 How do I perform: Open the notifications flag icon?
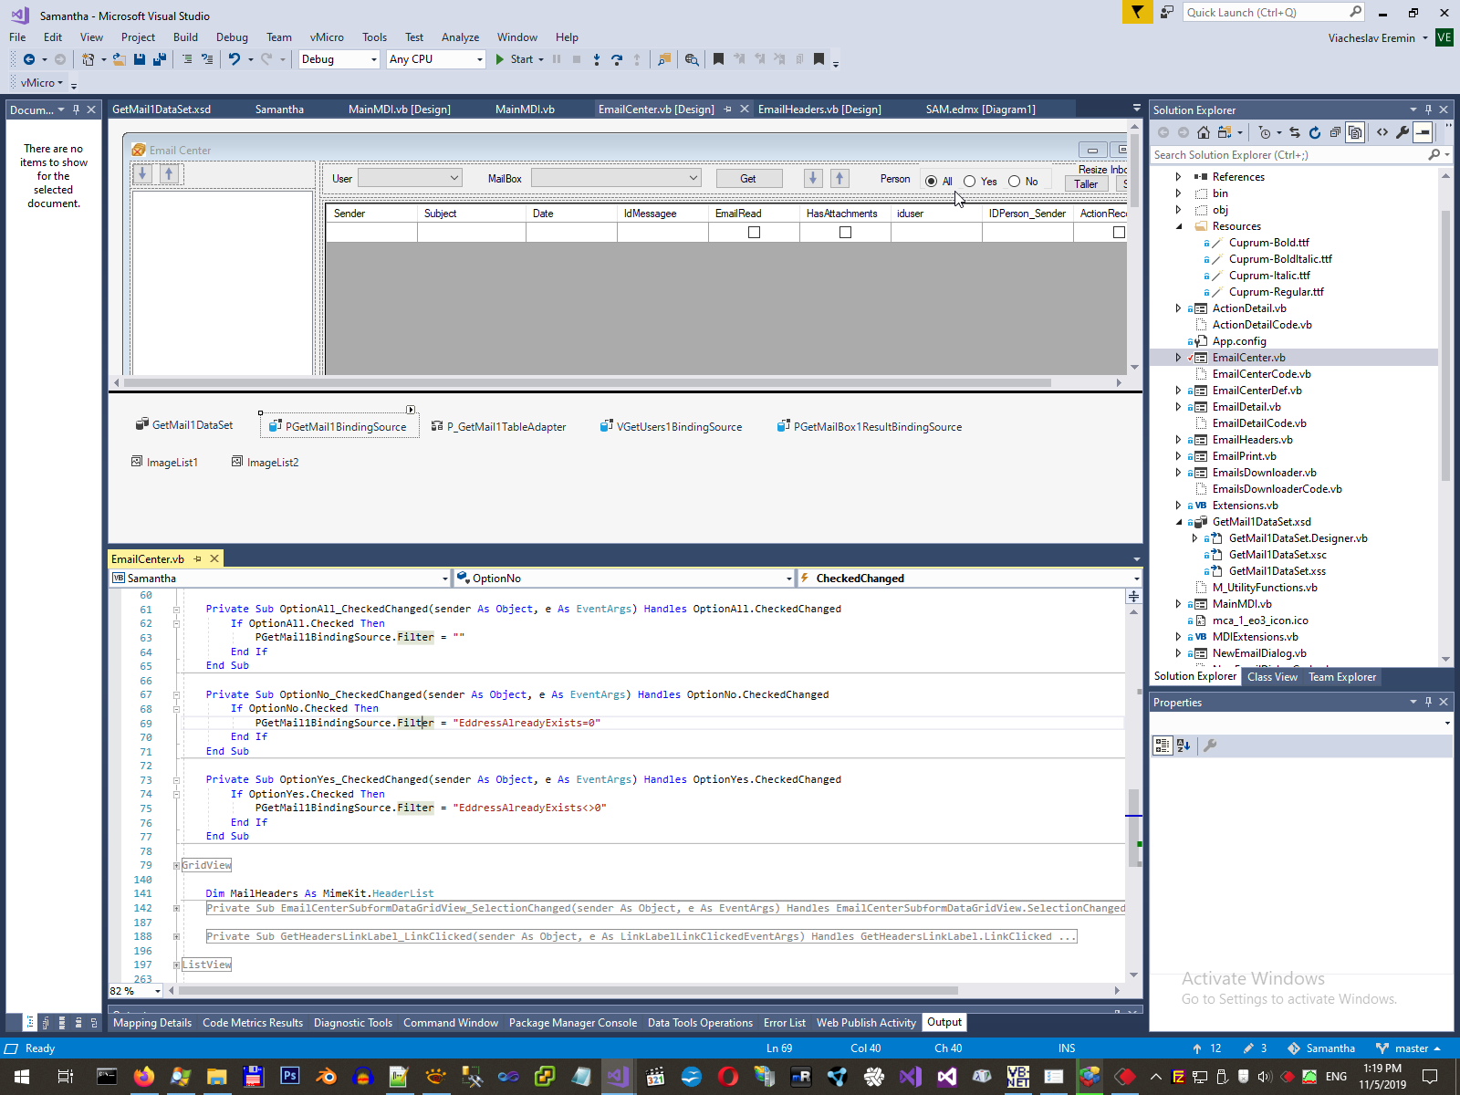tap(1137, 12)
